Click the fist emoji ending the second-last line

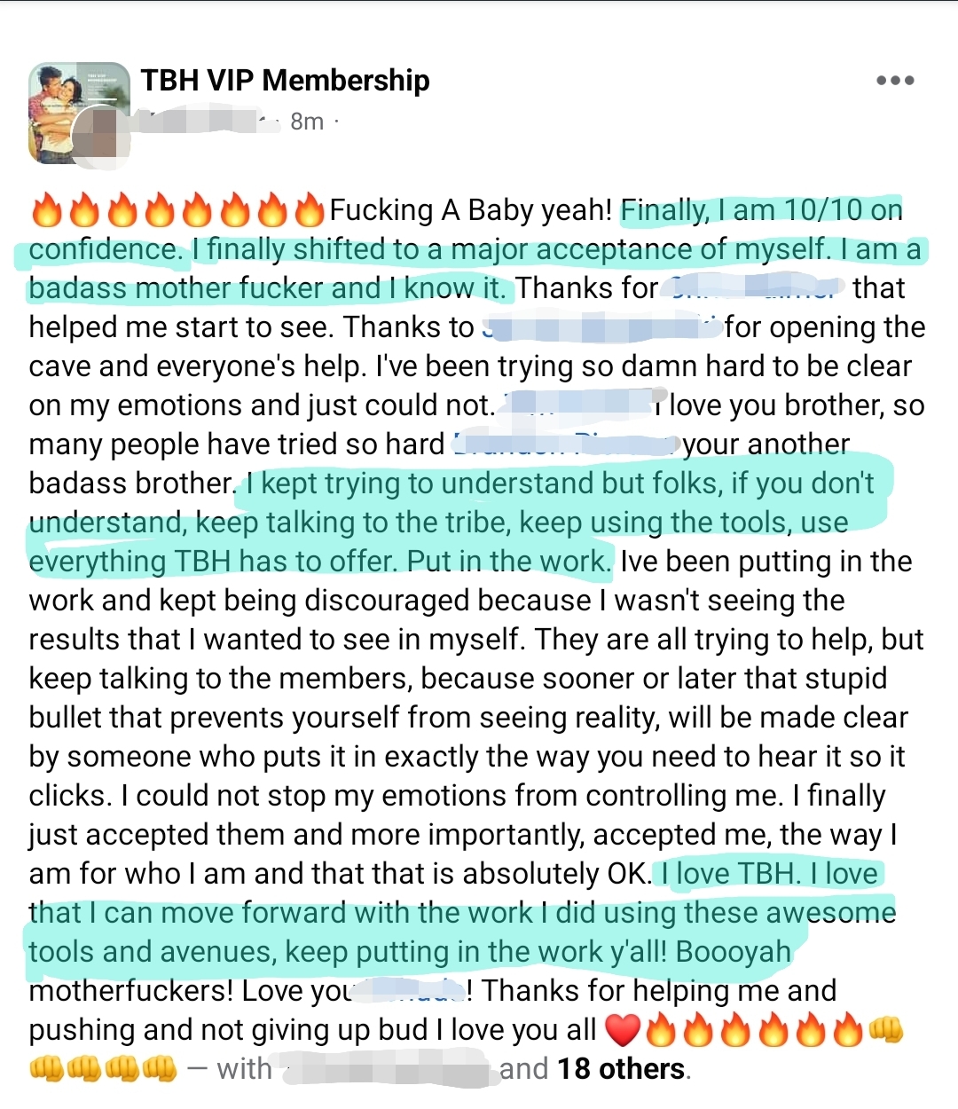[x=884, y=1030]
